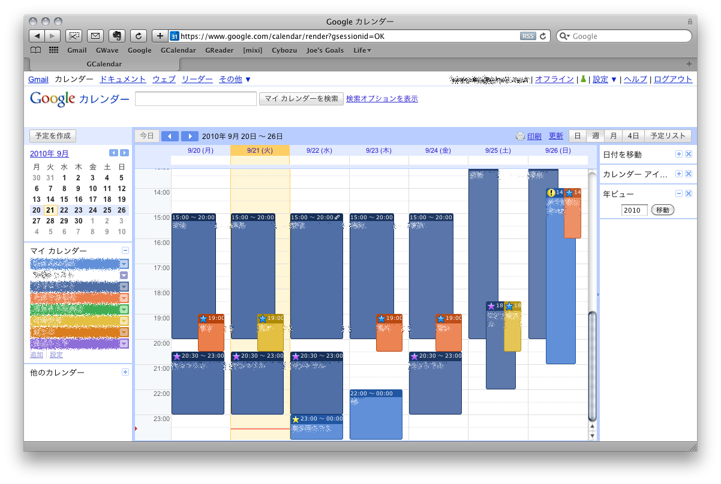Viewport: 721px width, 484px height.
Task: Click the exclamation icon on 9/26 event
Action: (551, 193)
